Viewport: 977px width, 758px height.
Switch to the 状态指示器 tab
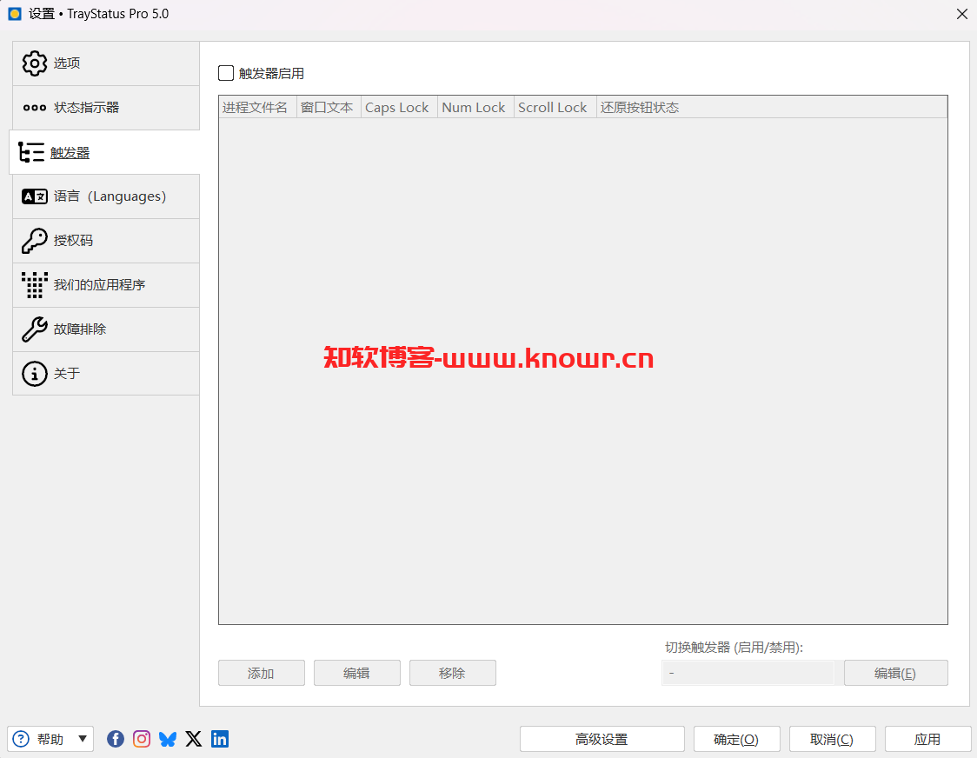pos(106,108)
